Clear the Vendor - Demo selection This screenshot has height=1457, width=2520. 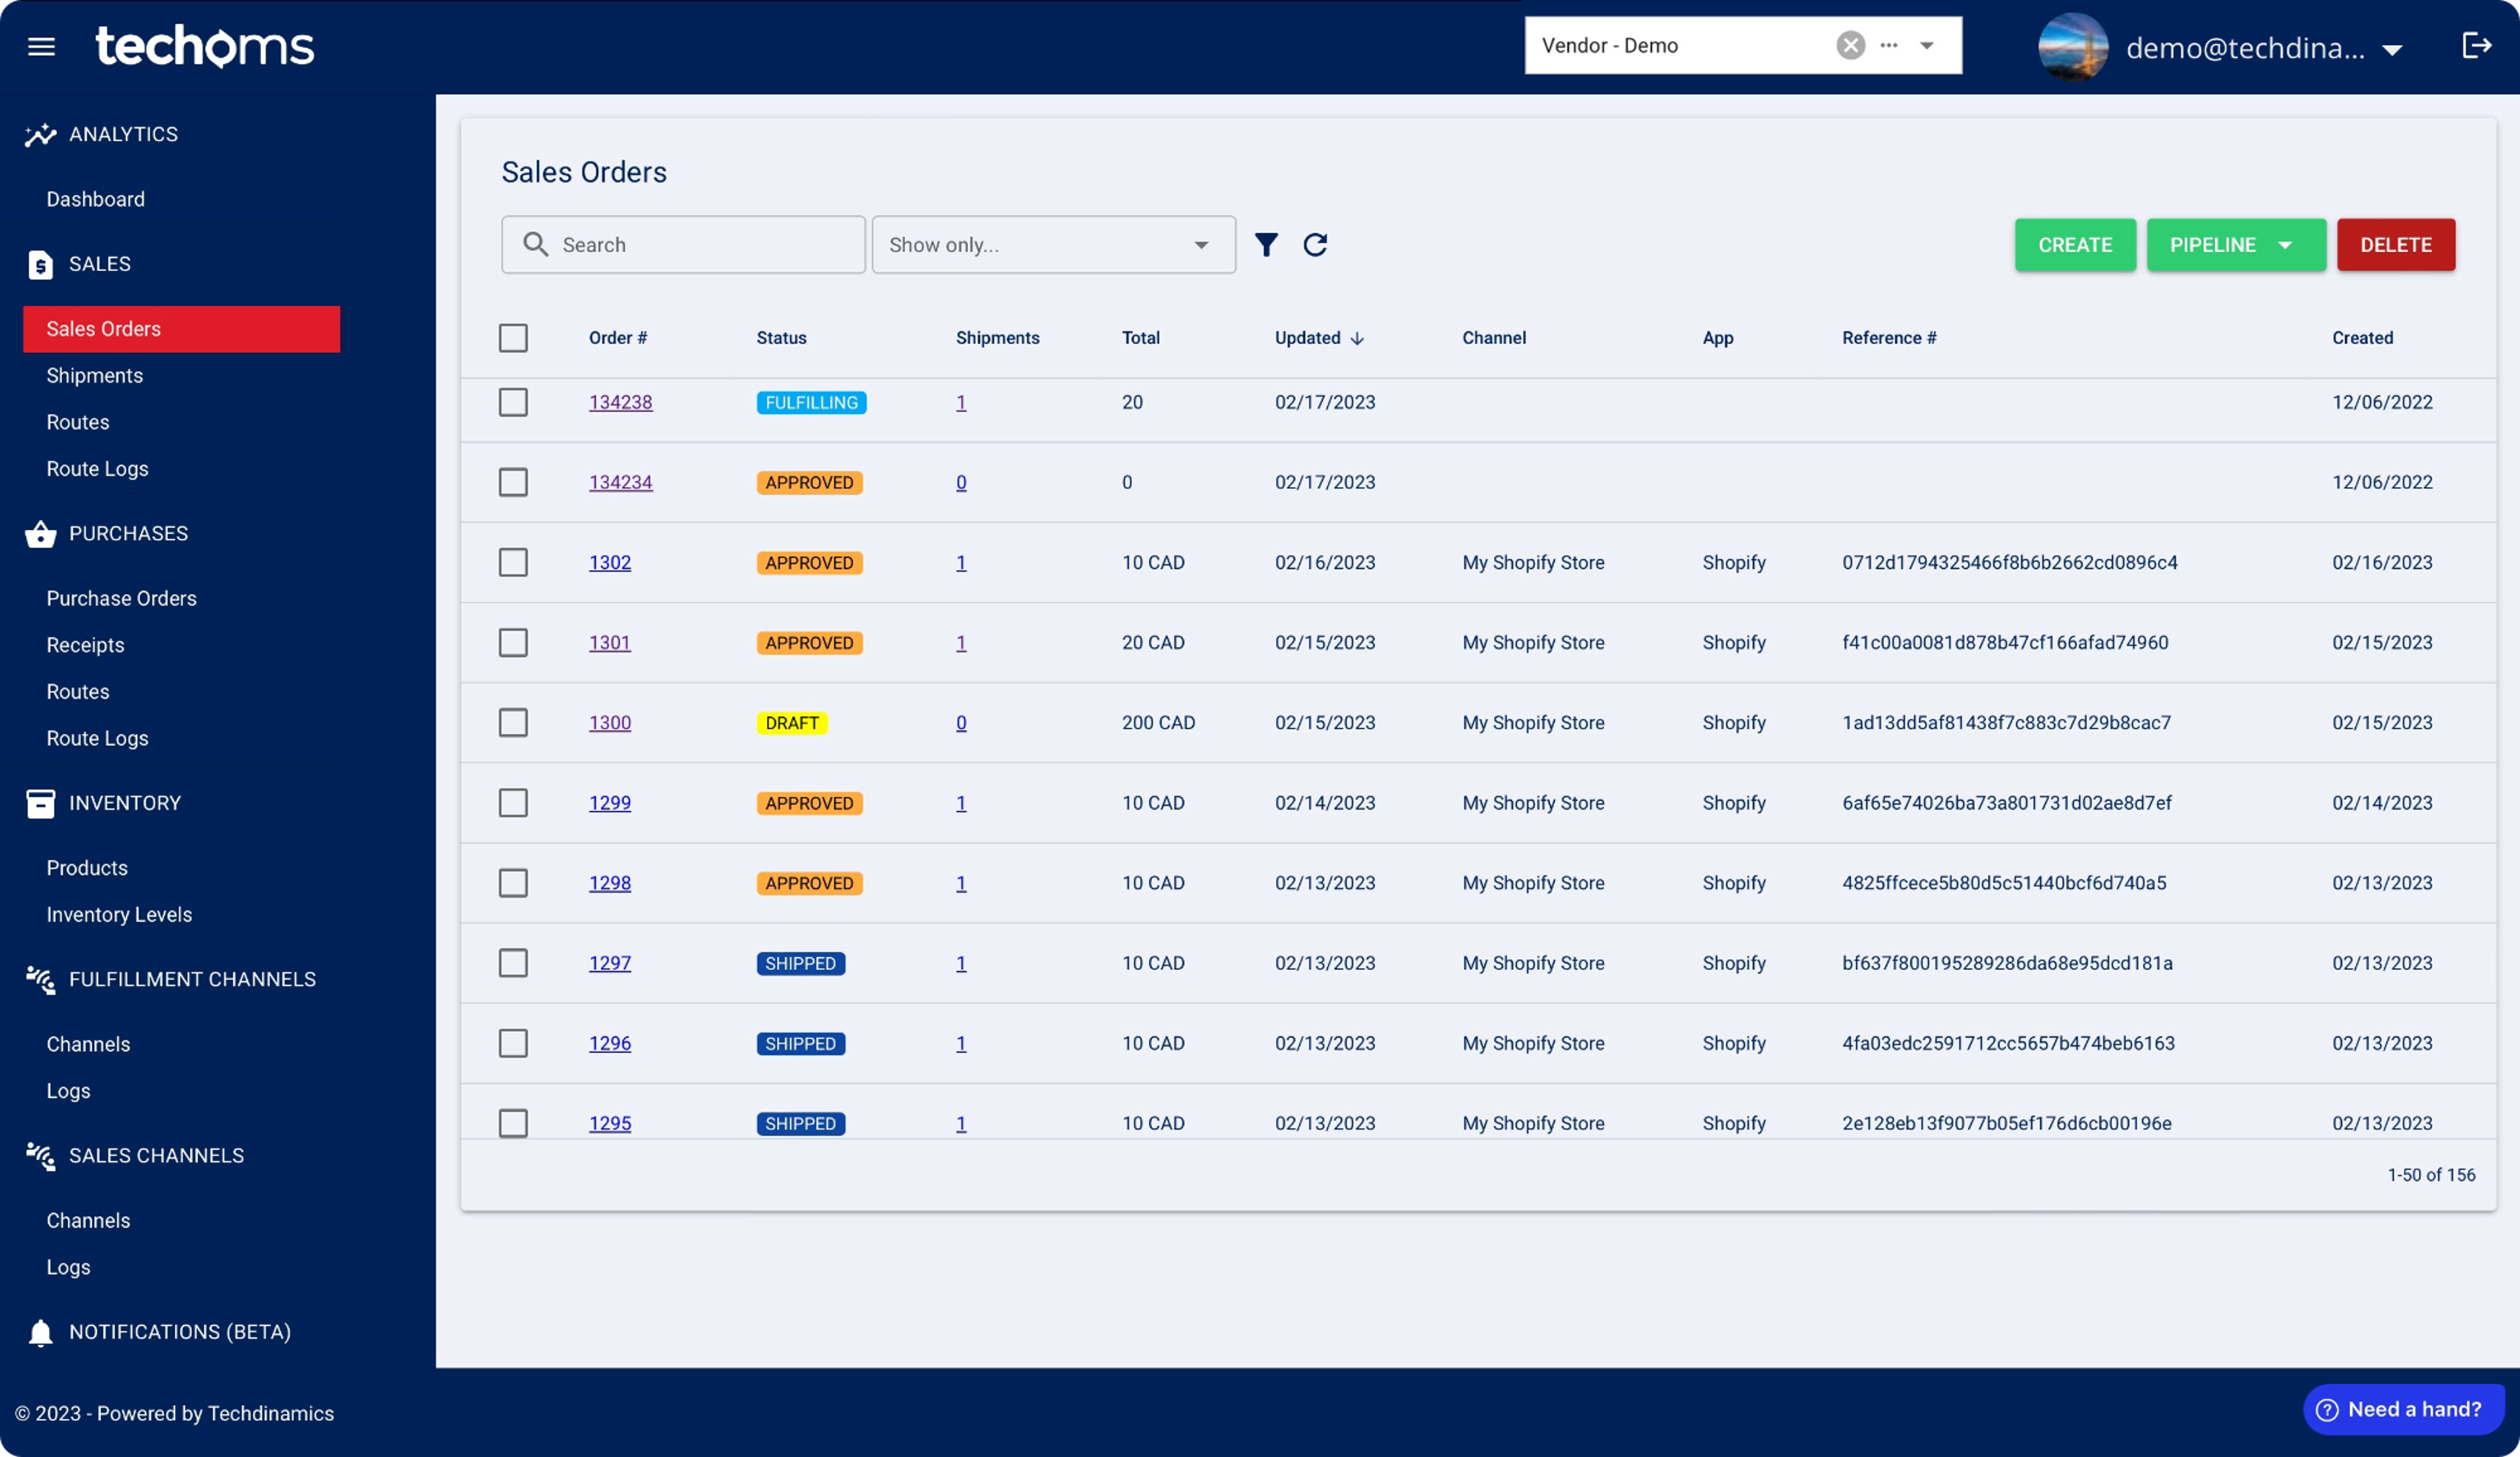tap(1849, 45)
